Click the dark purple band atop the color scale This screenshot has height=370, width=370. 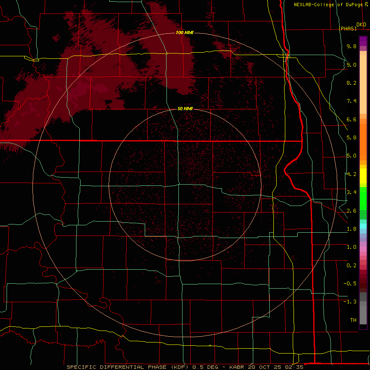click(x=363, y=41)
